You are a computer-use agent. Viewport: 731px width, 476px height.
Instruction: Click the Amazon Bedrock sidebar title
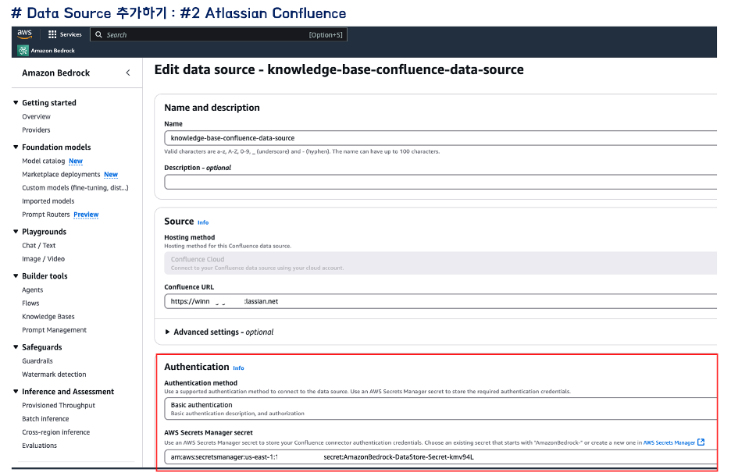[56, 73]
